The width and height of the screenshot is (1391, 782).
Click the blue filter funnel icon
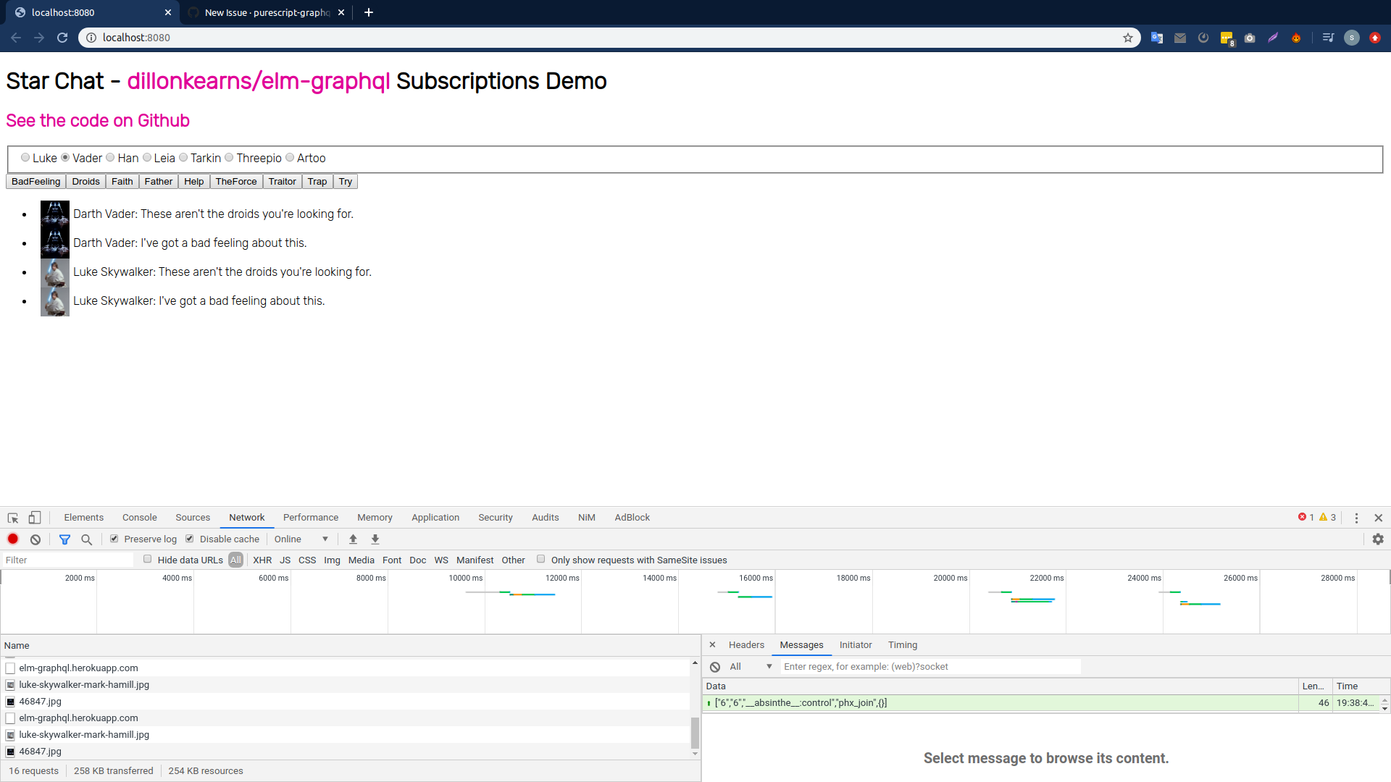[x=64, y=539]
